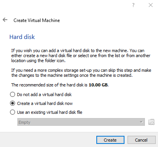Enable the 'Use an existing virtual hard disk file' radio button
The height and width of the screenshot is (147, 158).
(x=12, y=112)
